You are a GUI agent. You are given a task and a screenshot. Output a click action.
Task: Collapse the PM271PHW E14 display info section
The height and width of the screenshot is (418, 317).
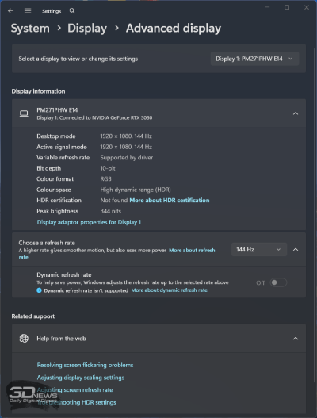[x=296, y=113]
